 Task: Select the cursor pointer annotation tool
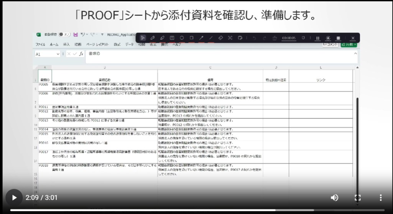pyautogui.click(x=143, y=38)
